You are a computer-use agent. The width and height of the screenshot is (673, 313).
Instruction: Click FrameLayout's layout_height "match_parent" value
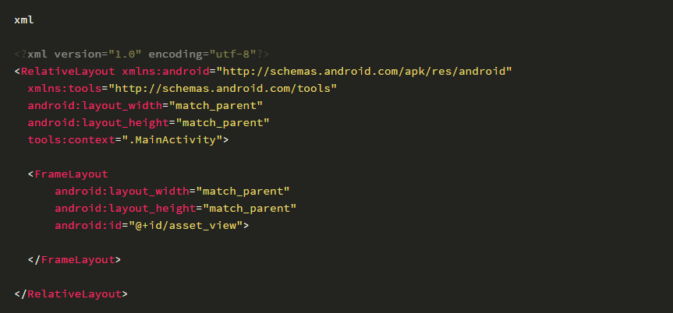click(x=251, y=209)
